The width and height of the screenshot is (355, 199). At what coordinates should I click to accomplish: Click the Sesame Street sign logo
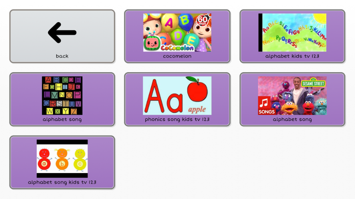click(x=313, y=83)
